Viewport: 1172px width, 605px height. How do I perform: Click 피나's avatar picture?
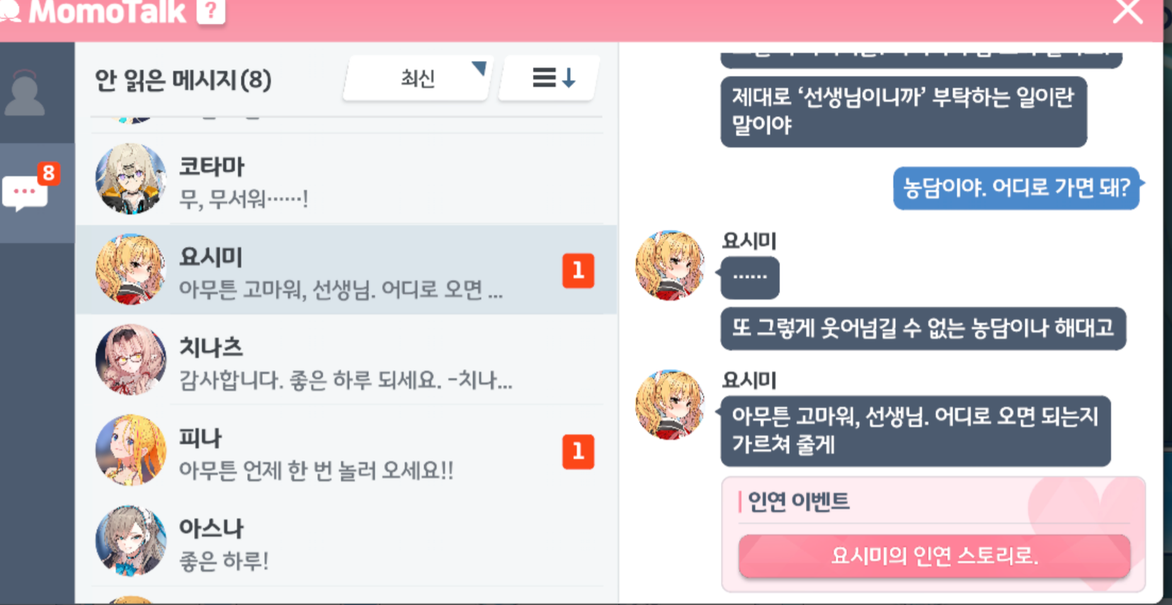(130, 451)
